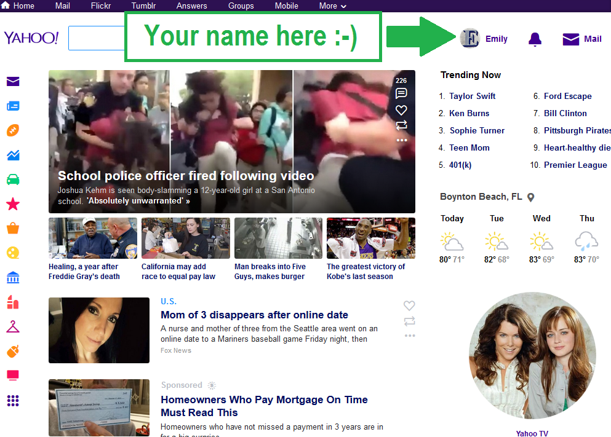Expand the More dropdown in top bar
Screen dimensions: 611x437
[332, 6]
